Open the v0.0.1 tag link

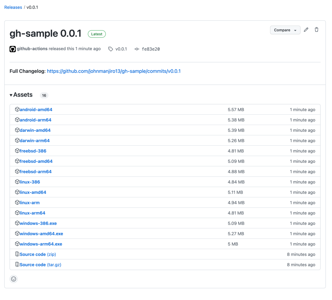click(x=121, y=49)
